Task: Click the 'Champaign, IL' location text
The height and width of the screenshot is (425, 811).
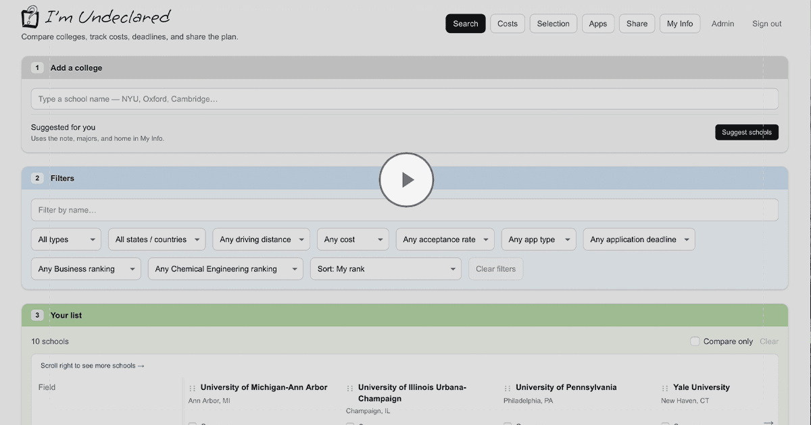Action: [x=369, y=411]
